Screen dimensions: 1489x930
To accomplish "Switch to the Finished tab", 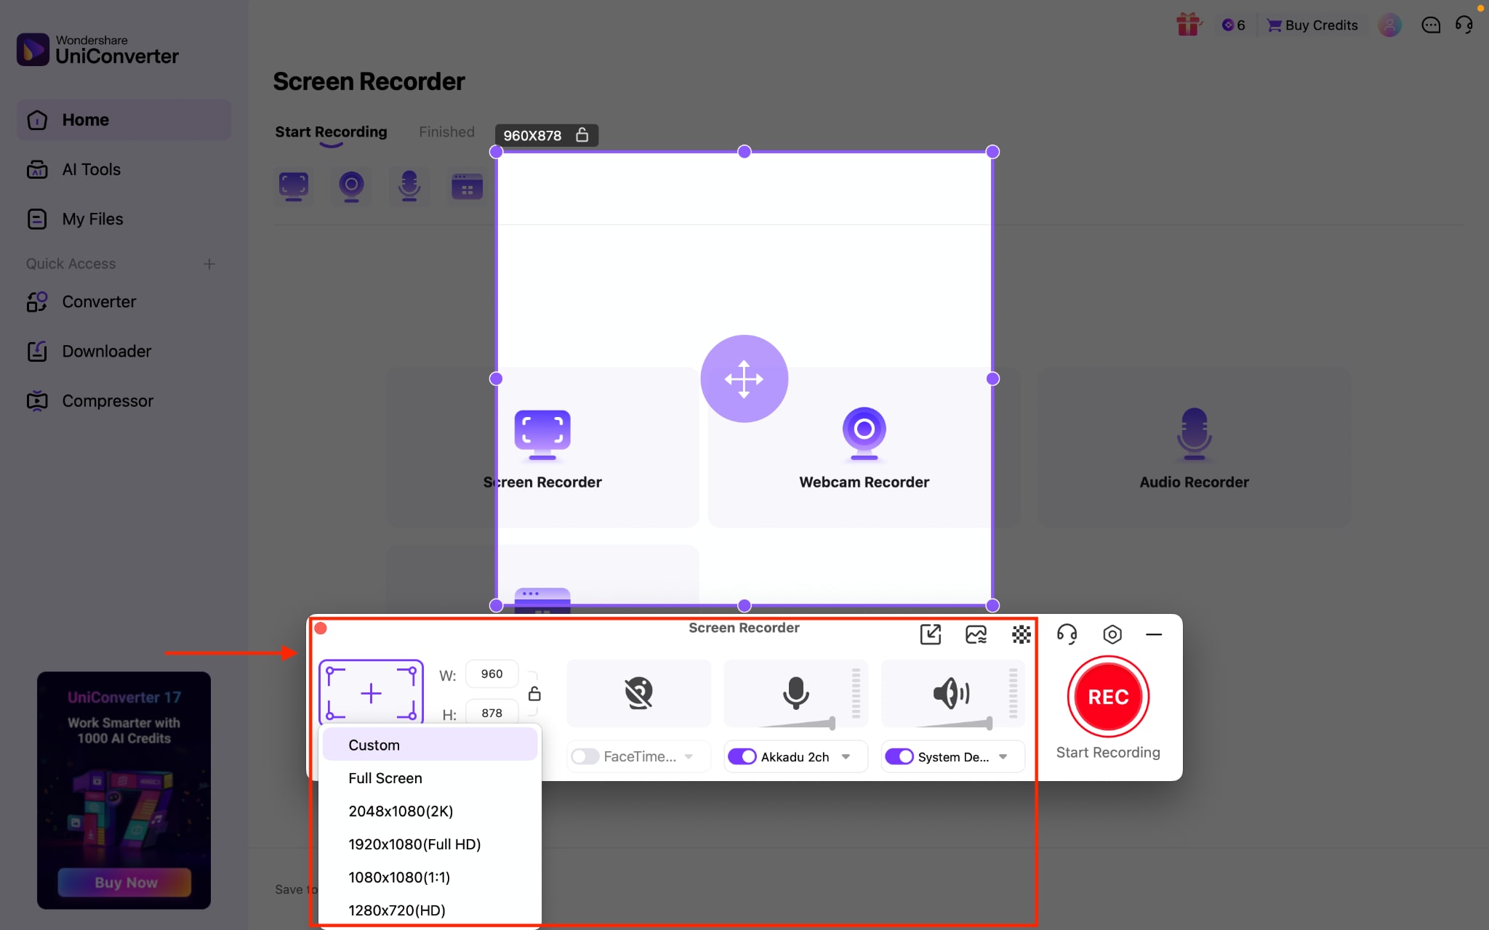I will 446,132.
